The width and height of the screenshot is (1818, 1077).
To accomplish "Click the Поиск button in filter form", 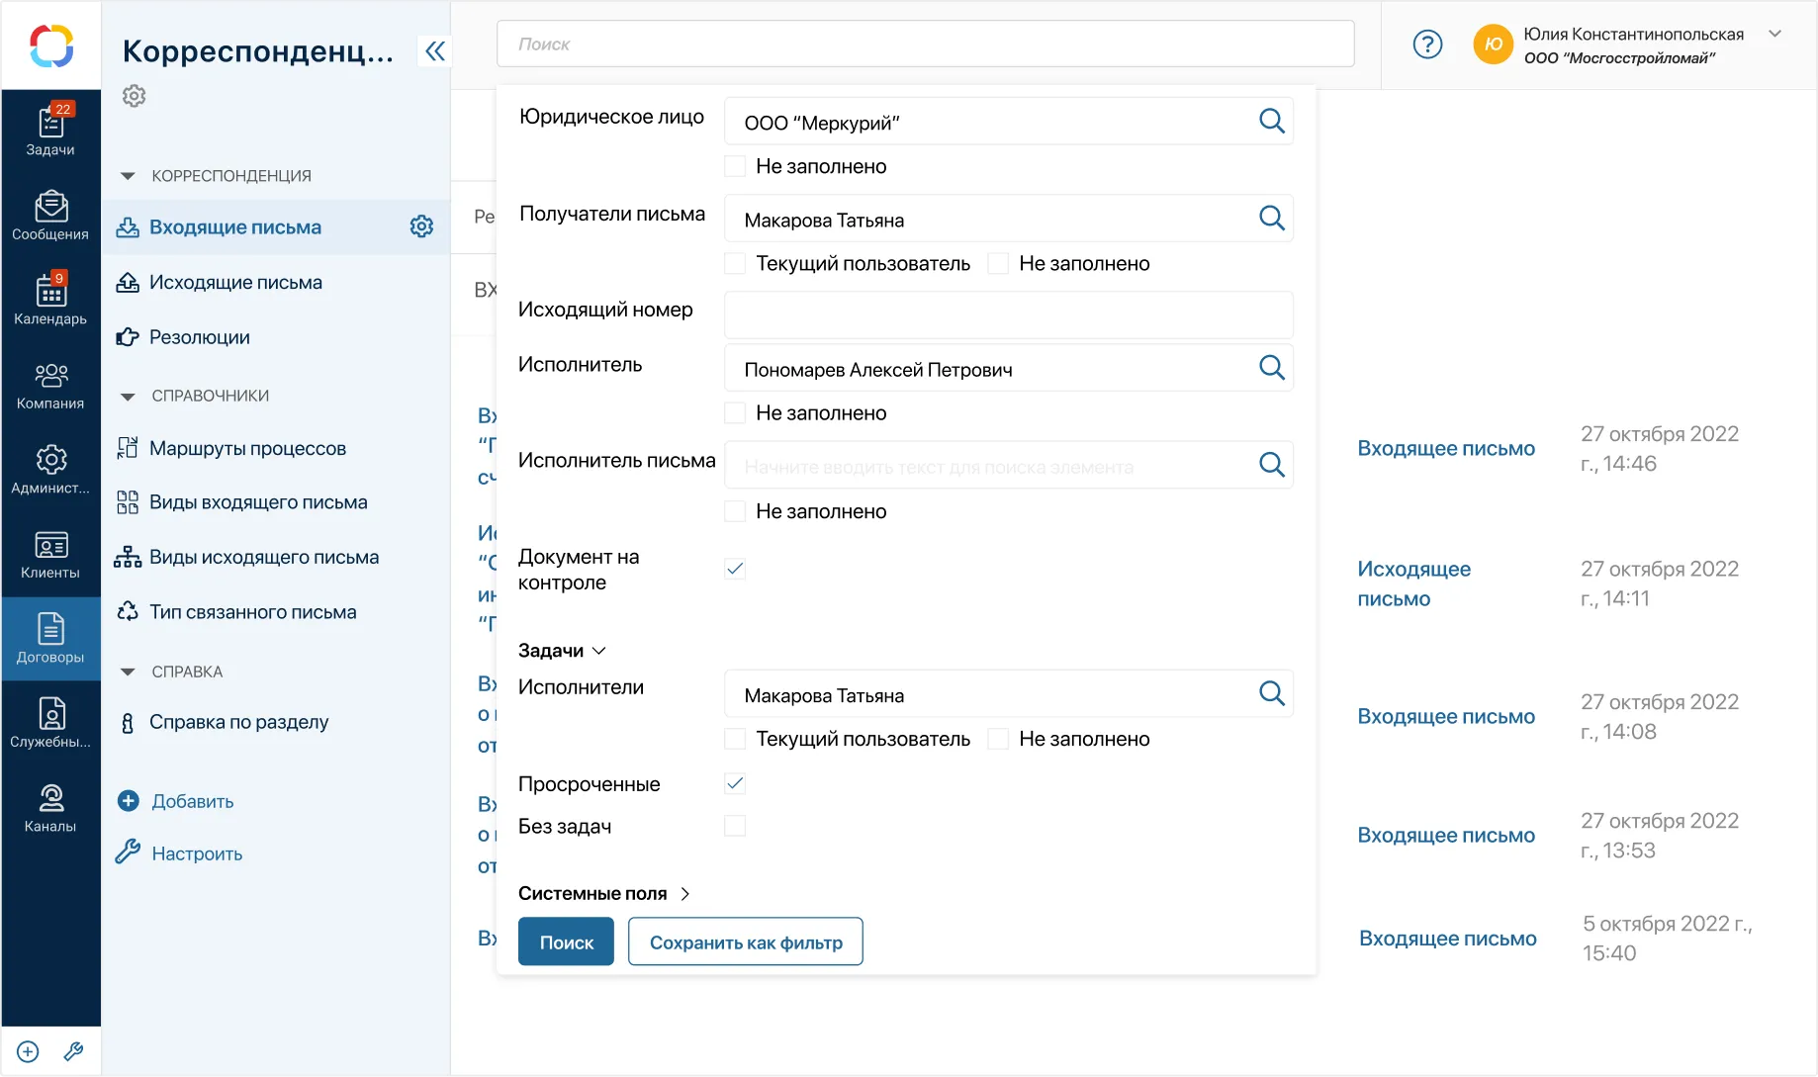I will point(566,942).
